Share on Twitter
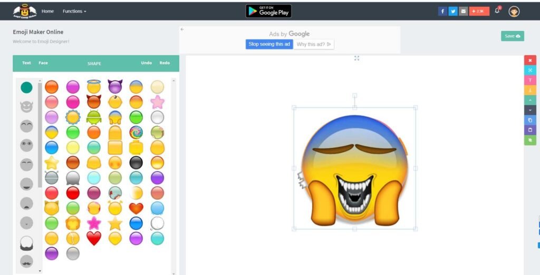Viewport: 540px width, 275px height. 453,12
